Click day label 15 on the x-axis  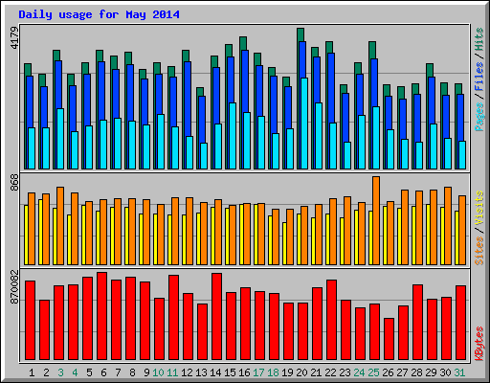[230, 372]
